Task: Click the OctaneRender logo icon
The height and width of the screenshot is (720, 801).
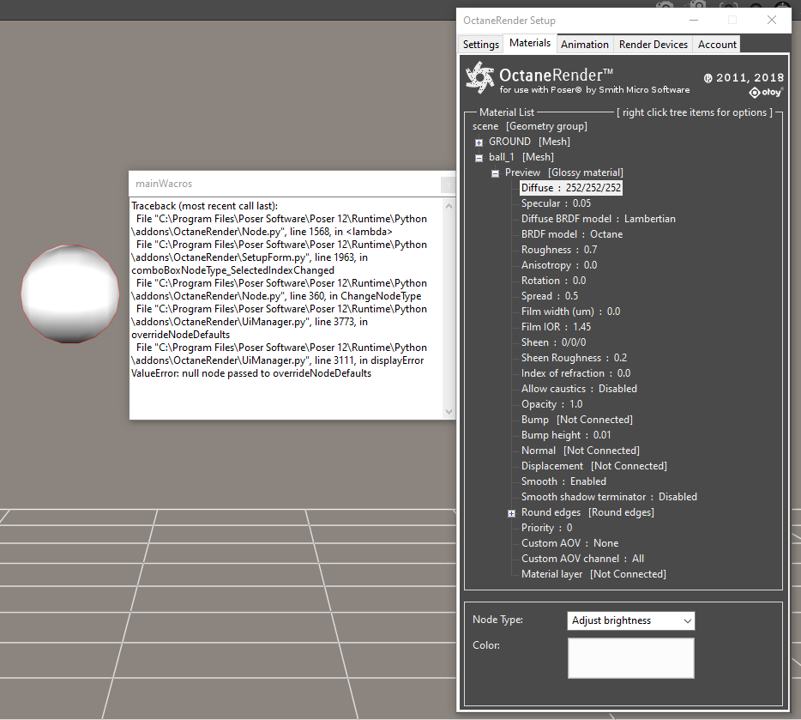Action: pyautogui.click(x=479, y=78)
